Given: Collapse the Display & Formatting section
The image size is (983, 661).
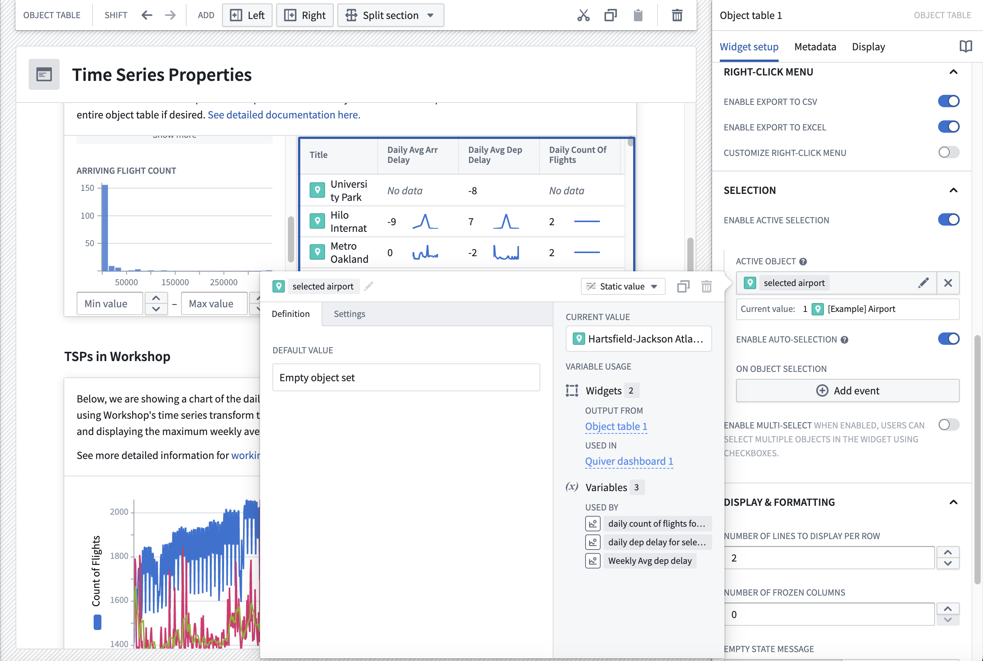Looking at the screenshot, I should click(x=953, y=502).
